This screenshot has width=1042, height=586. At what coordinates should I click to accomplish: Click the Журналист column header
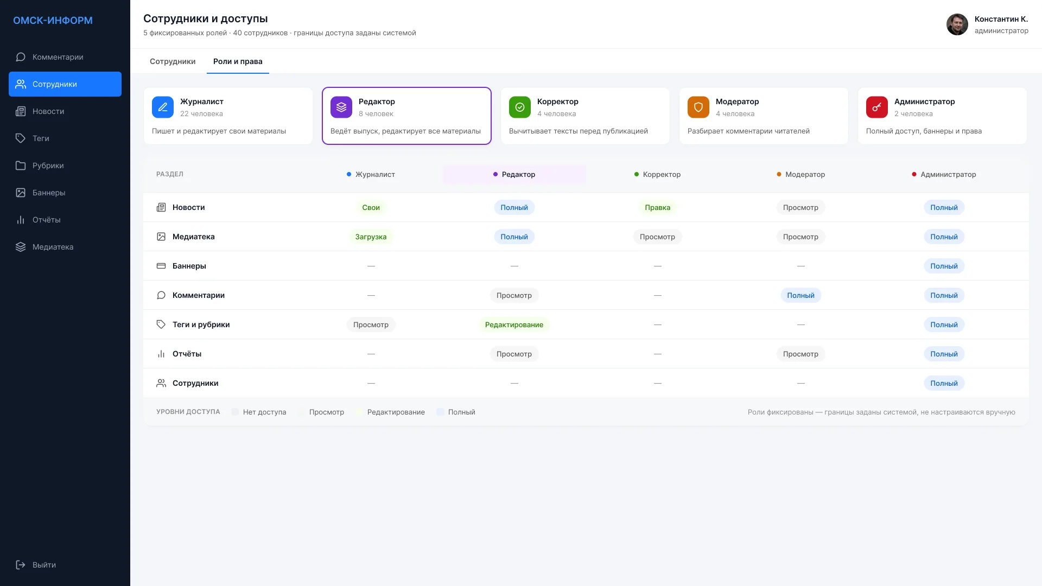click(x=371, y=174)
